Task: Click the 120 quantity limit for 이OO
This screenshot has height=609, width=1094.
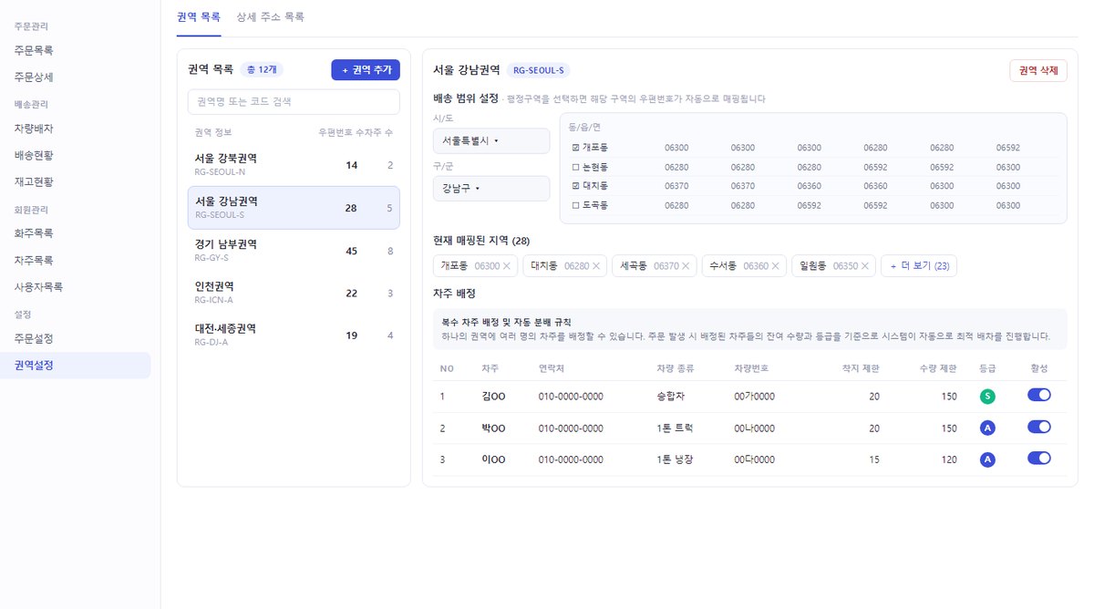Action: point(948,459)
